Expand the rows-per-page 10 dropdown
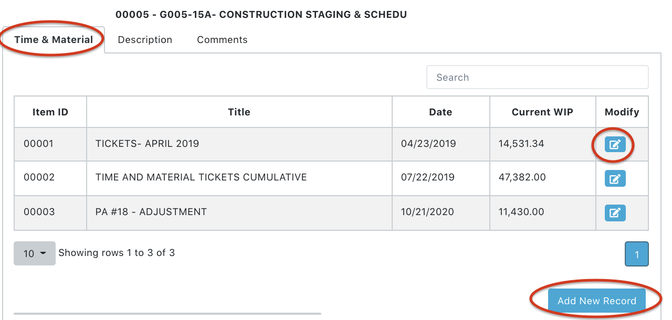The width and height of the screenshot is (672, 320). pyautogui.click(x=35, y=253)
